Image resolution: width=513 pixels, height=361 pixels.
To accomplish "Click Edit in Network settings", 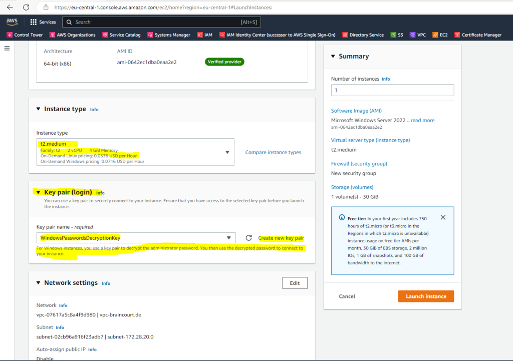I will tap(295, 283).
